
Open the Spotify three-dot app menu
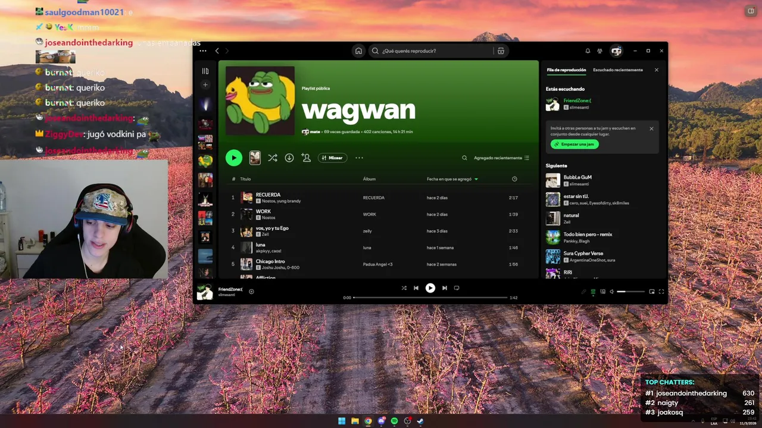203,51
